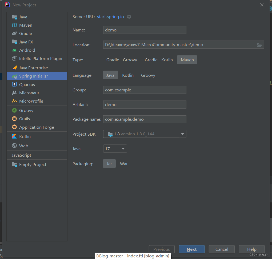This screenshot has height=259, width=272.
Task: Select Empty Project in the list
Action: click(x=37, y=164)
